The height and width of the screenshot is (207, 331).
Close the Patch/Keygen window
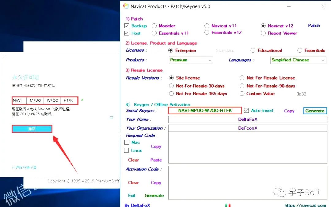(x=323, y=6)
